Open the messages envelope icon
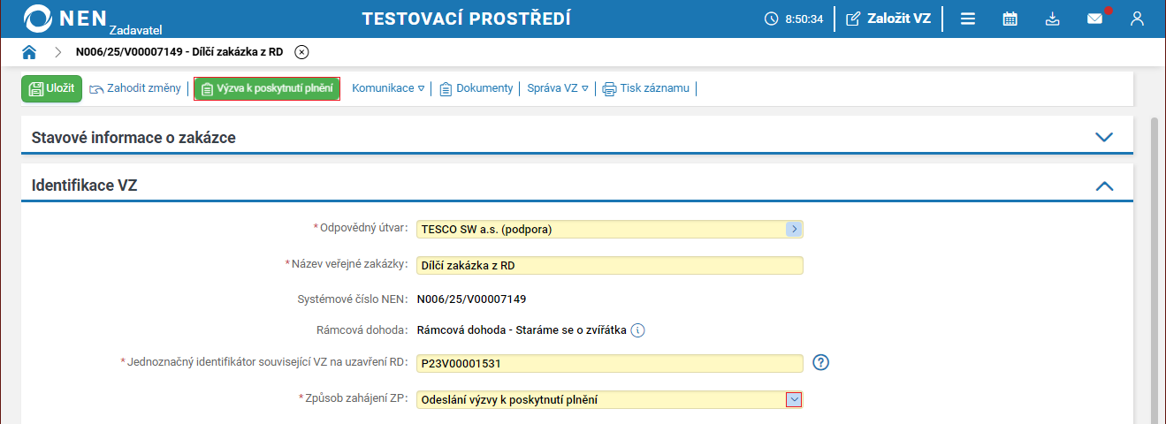Viewport: 1166px width, 424px height. 1095,19
